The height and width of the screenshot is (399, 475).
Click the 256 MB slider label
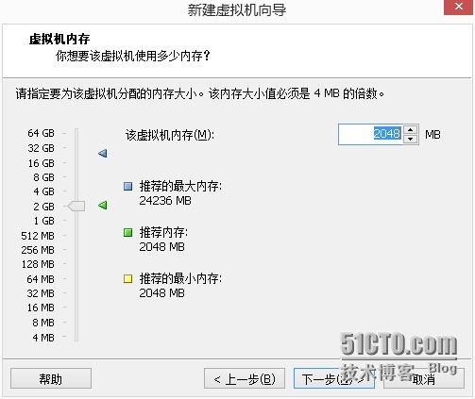pyautogui.click(x=38, y=250)
